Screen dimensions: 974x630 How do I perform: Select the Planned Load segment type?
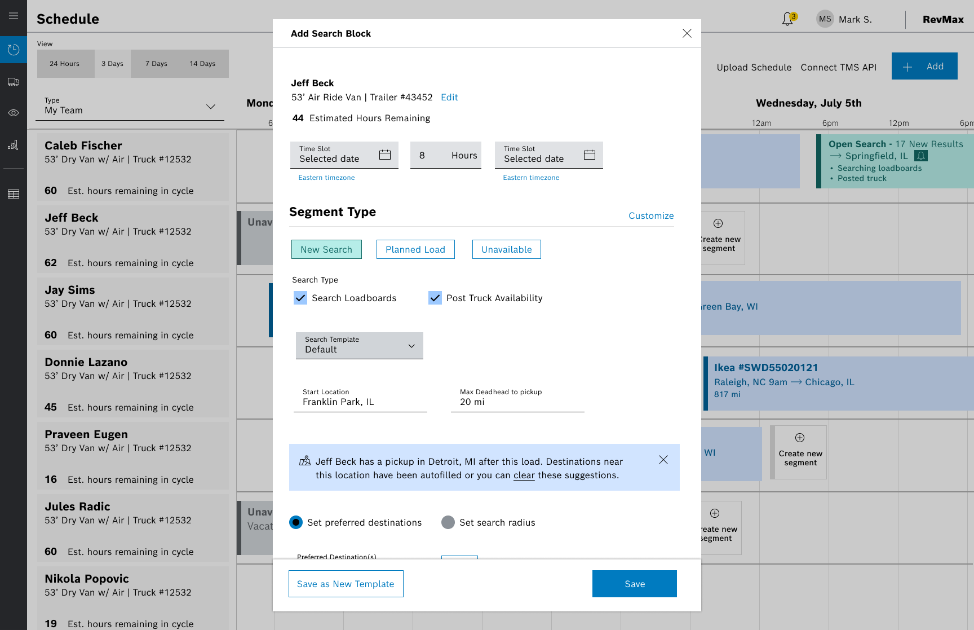tap(415, 249)
